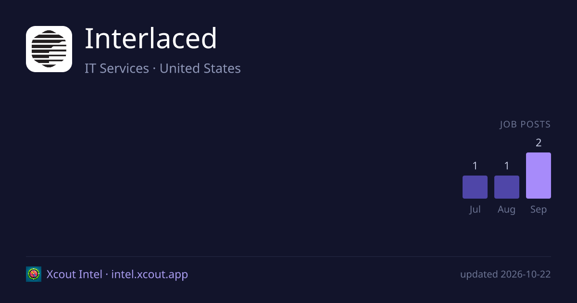Select the Interlaced company title
The image size is (577, 303).
tap(151, 38)
